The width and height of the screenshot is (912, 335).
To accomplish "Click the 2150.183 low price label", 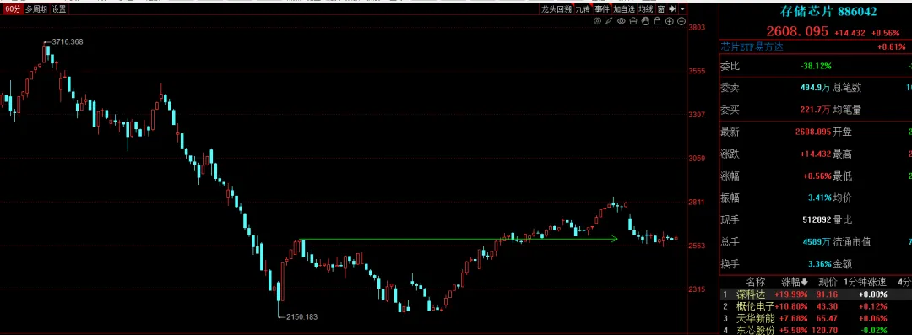I will [x=301, y=317].
